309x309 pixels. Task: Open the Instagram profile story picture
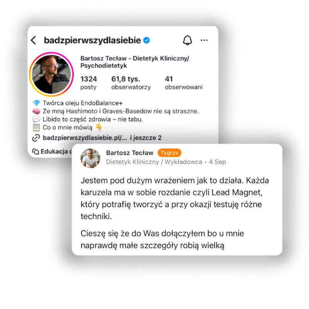click(x=51, y=74)
